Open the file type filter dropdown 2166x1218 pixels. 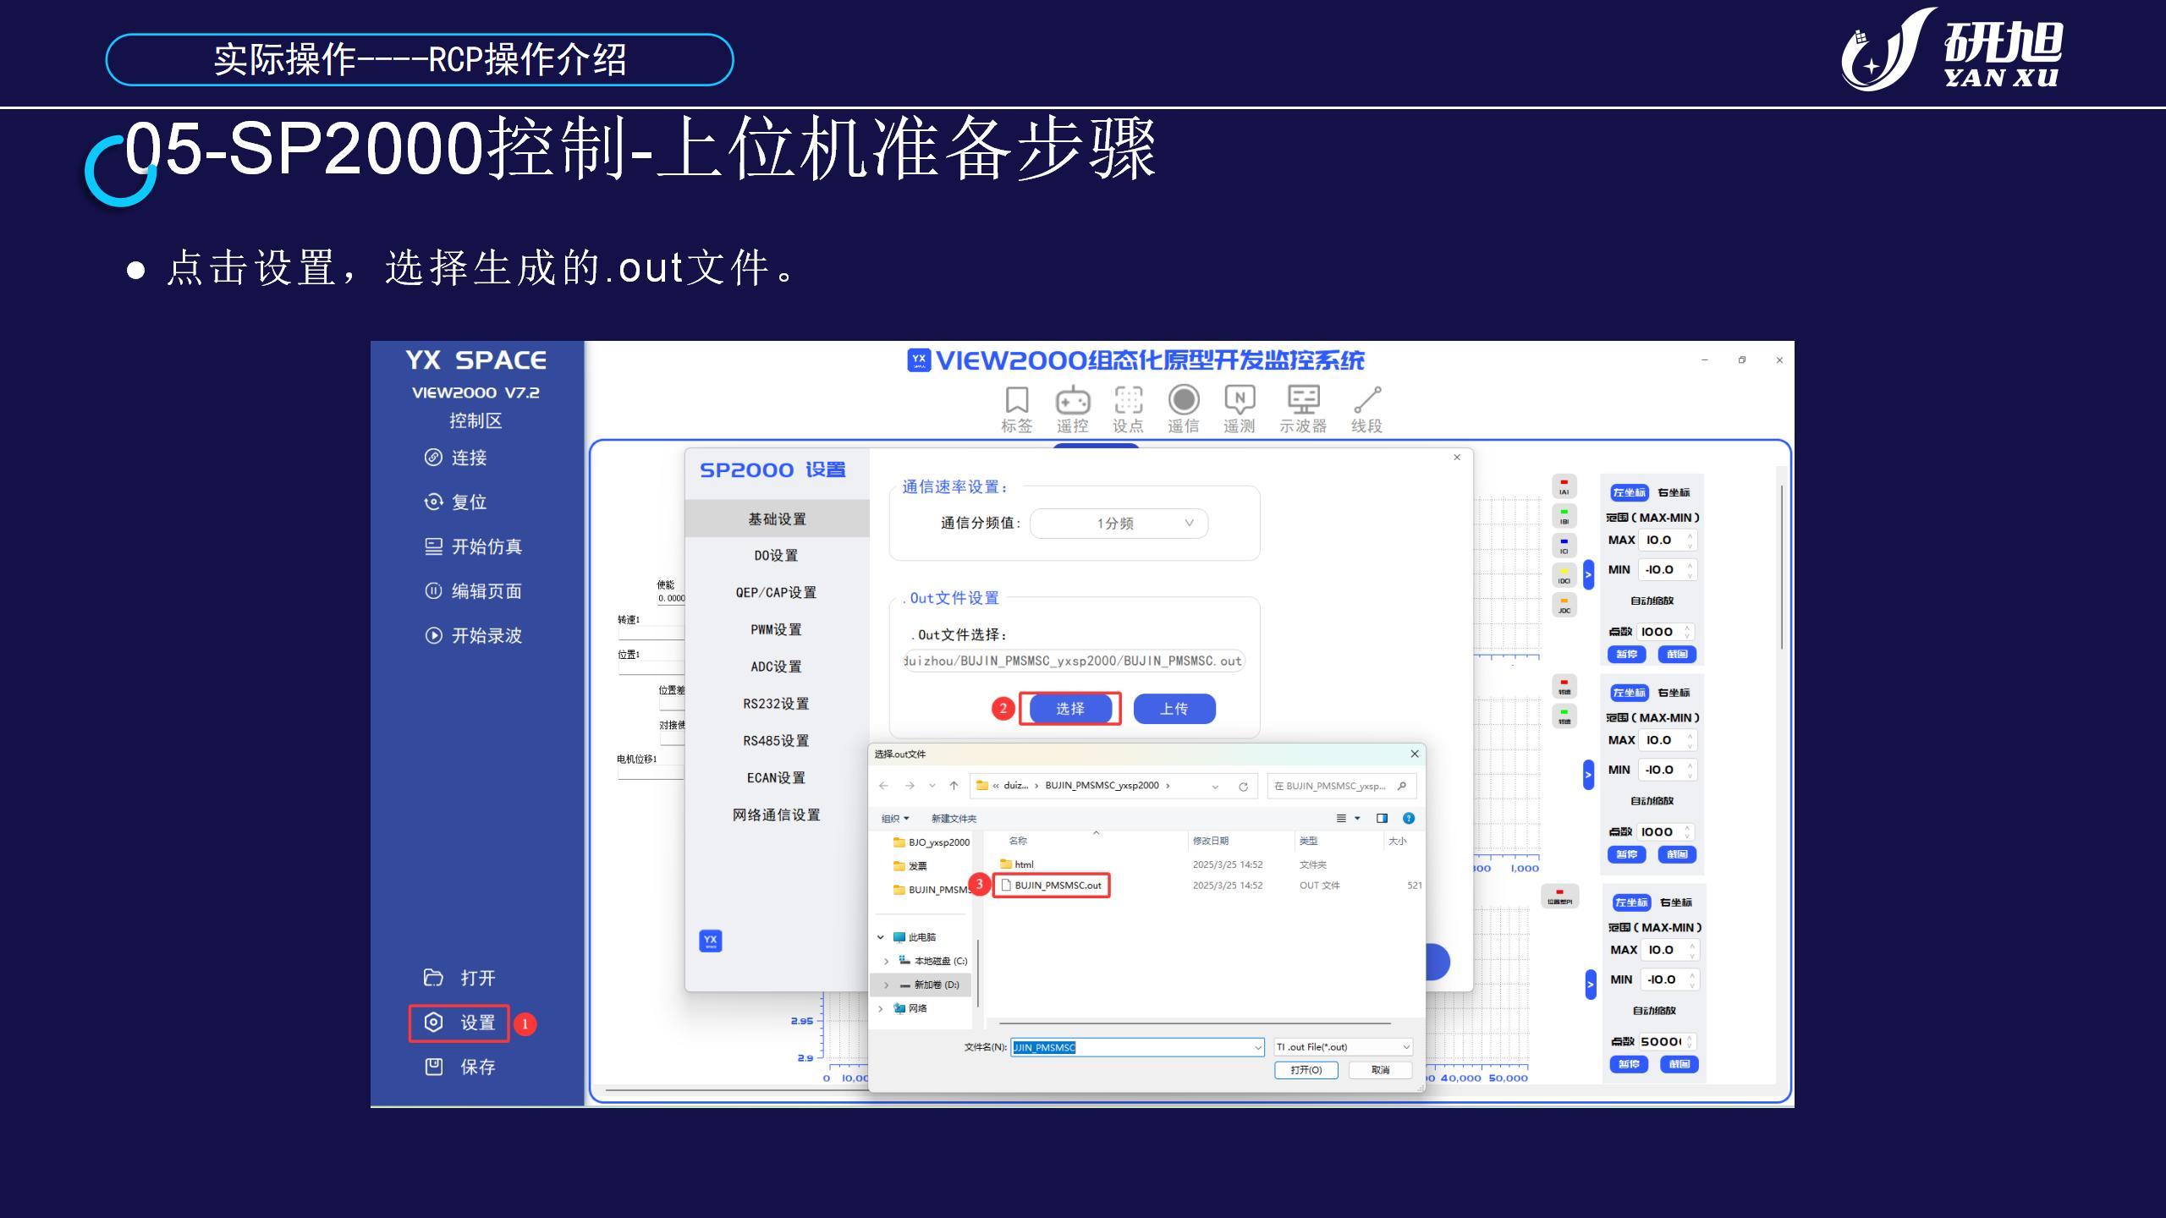pos(1343,1047)
